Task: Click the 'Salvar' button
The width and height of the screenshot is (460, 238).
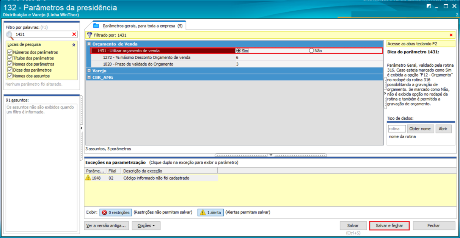Action: point(353,226)
